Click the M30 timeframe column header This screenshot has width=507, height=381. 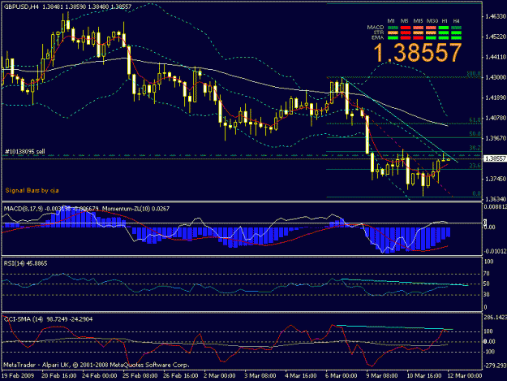(432, 21)
